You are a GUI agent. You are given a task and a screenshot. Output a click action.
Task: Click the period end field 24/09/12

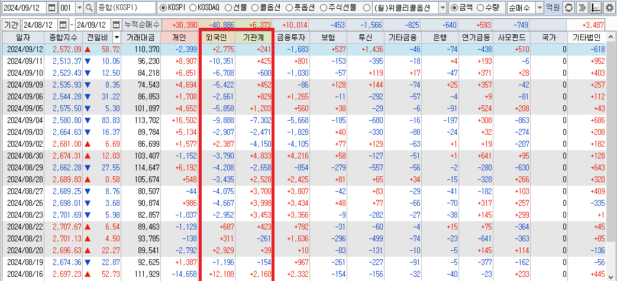(92, 25)
